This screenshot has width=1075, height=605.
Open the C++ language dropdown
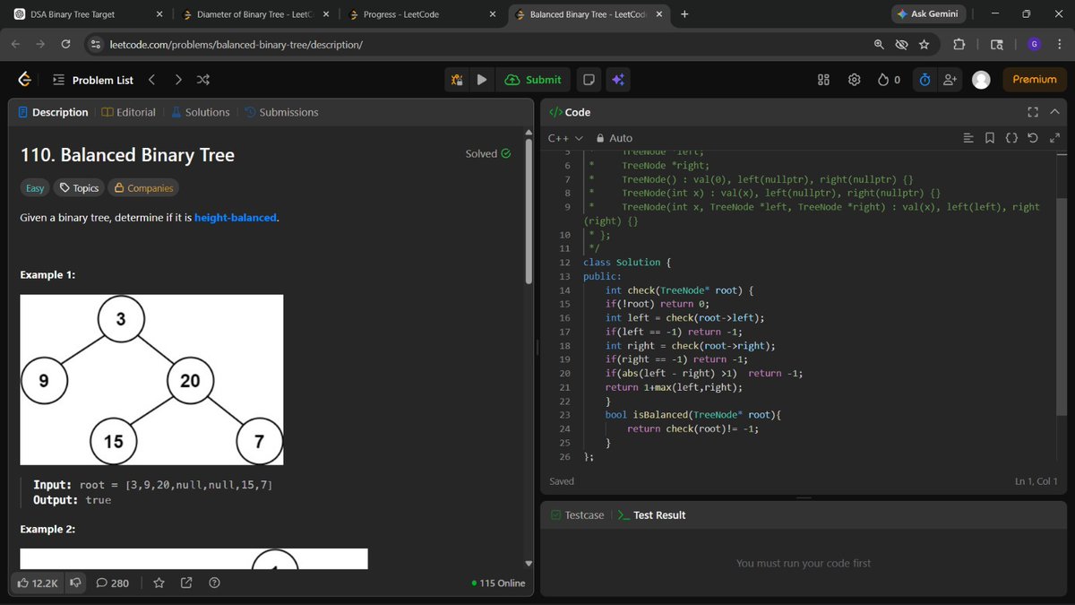coord(565,138)
